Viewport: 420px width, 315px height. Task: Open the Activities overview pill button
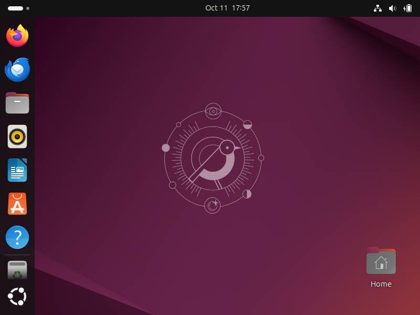[15, 8]
